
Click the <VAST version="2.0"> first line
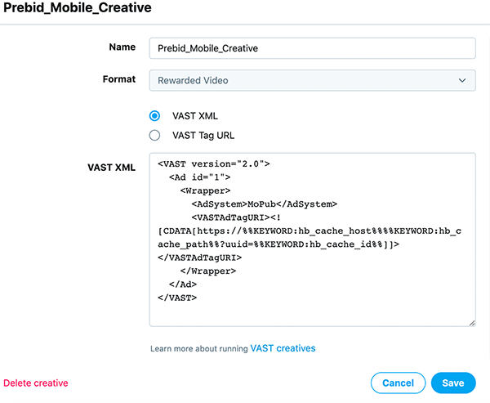click(214, 163)
